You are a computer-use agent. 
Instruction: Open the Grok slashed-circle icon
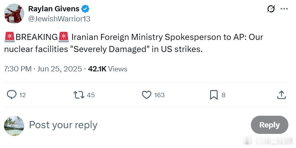point(271,9)
